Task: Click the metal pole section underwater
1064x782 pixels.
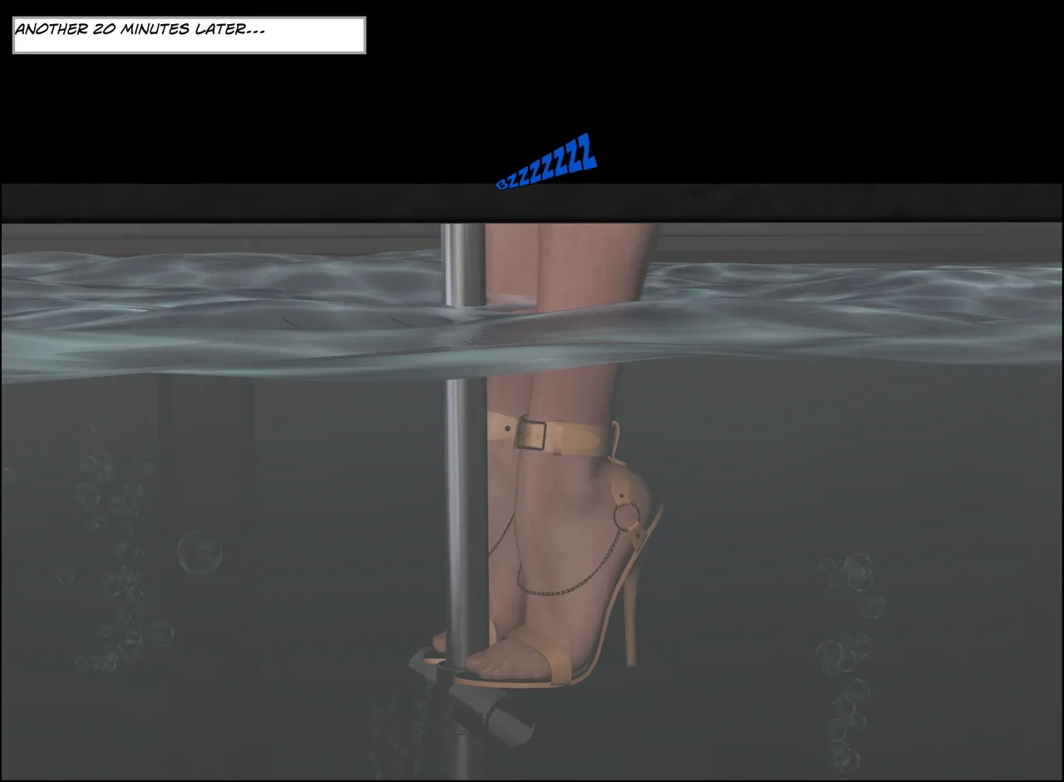Action: tap(466, 515)
